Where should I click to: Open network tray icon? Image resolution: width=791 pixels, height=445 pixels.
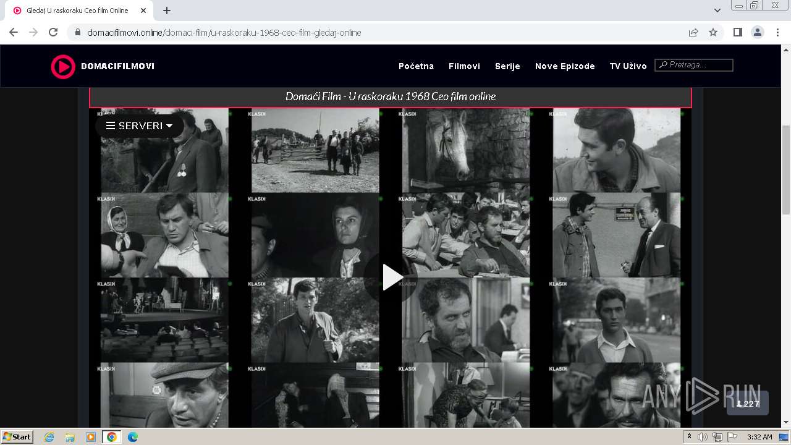tap(717, 437)
